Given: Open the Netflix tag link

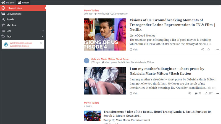Looking at the screenshot, I should point(101,14).
